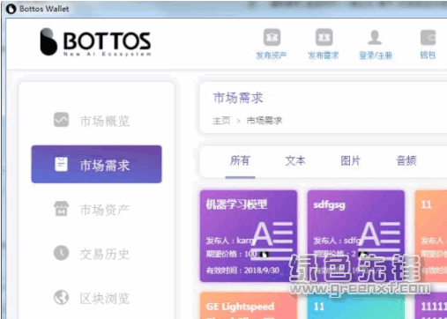Click the 发布资产 publish asset icon
Image resolution: width=447 pixels, height=319 pixels.
point(272,37)
